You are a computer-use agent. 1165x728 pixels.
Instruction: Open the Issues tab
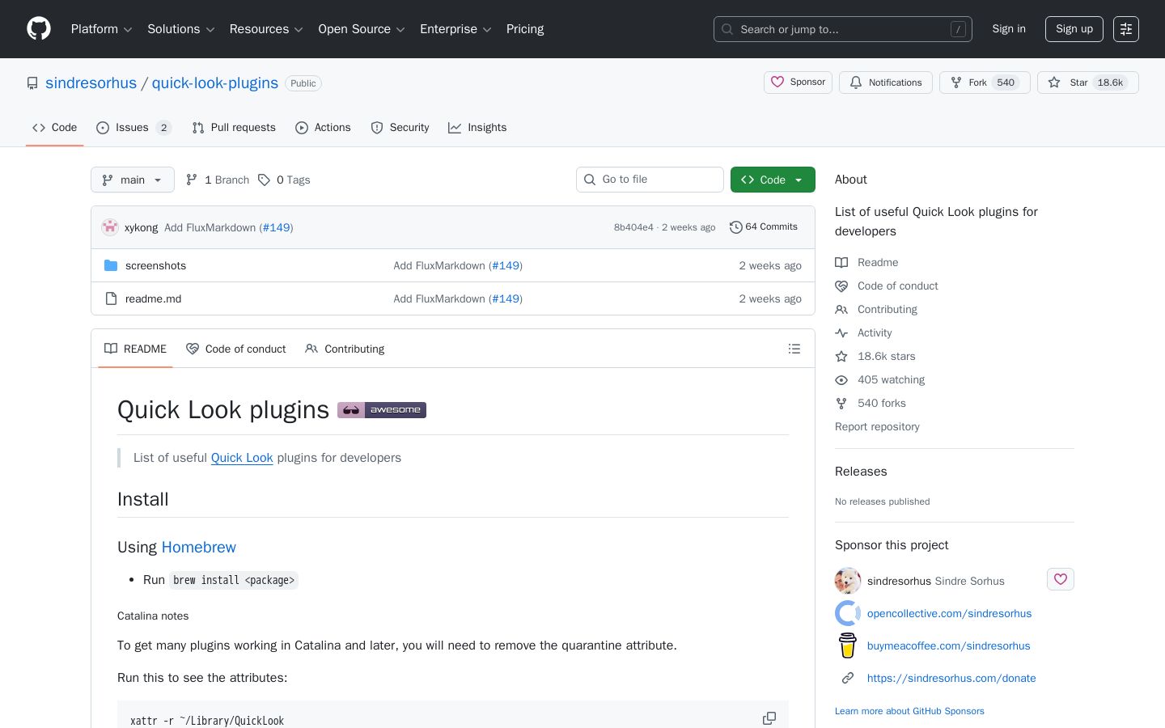click(134, 128)
